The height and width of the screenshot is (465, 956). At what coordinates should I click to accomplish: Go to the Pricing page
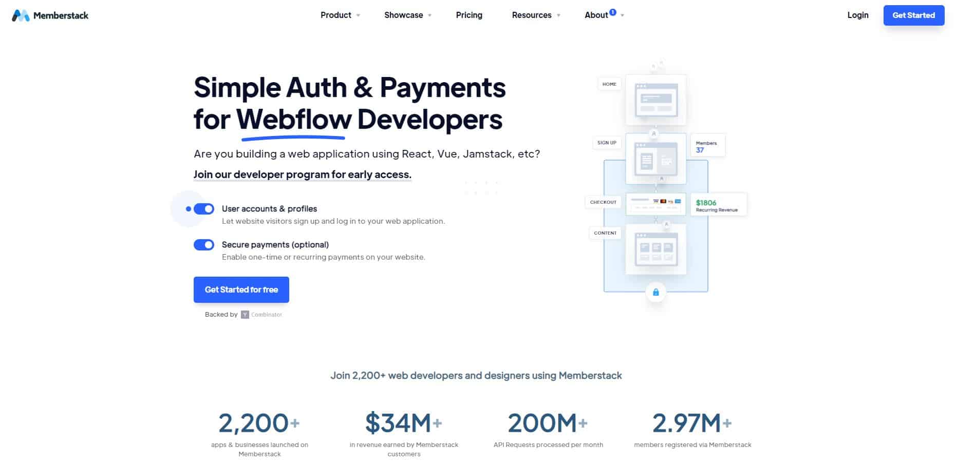pyautogui.click(x=469, y=15)
